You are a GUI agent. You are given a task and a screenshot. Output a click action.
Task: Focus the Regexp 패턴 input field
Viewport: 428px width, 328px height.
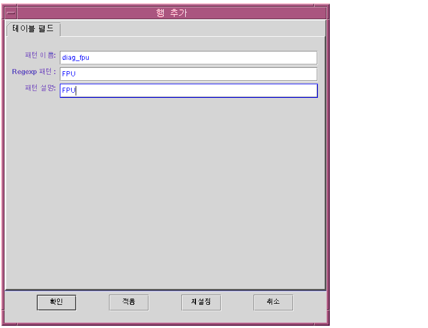189,74
